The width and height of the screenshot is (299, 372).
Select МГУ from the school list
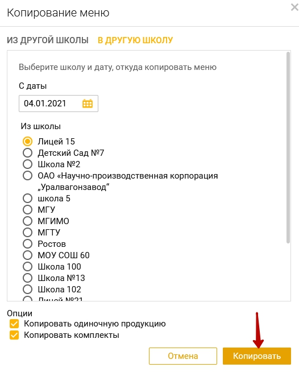[x=27, y=210]
